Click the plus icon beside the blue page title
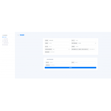Viewport: 111px width, 111px height. coord(18,35)
